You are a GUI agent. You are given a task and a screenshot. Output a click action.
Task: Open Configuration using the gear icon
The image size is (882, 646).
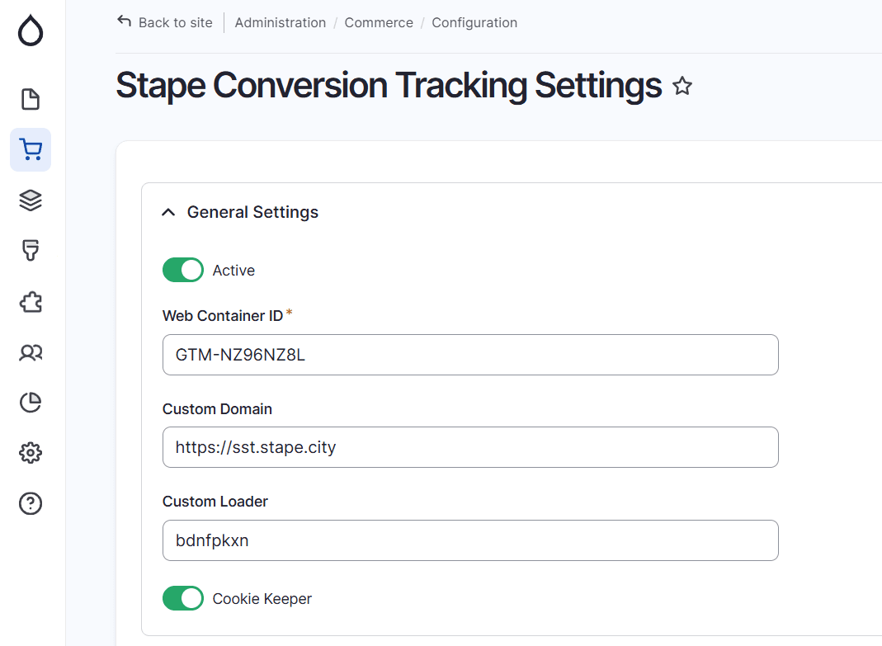30,453
